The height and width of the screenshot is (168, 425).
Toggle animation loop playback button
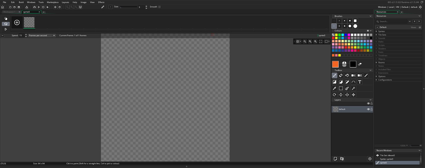[x=6, y=24]
